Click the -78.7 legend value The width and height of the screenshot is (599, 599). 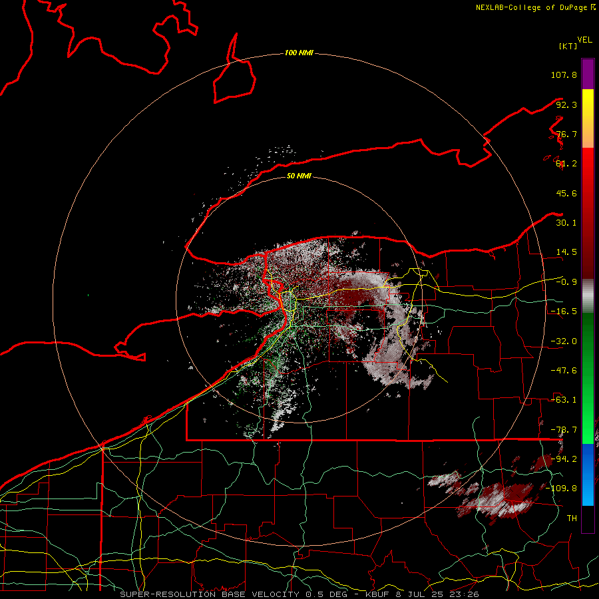564,430
